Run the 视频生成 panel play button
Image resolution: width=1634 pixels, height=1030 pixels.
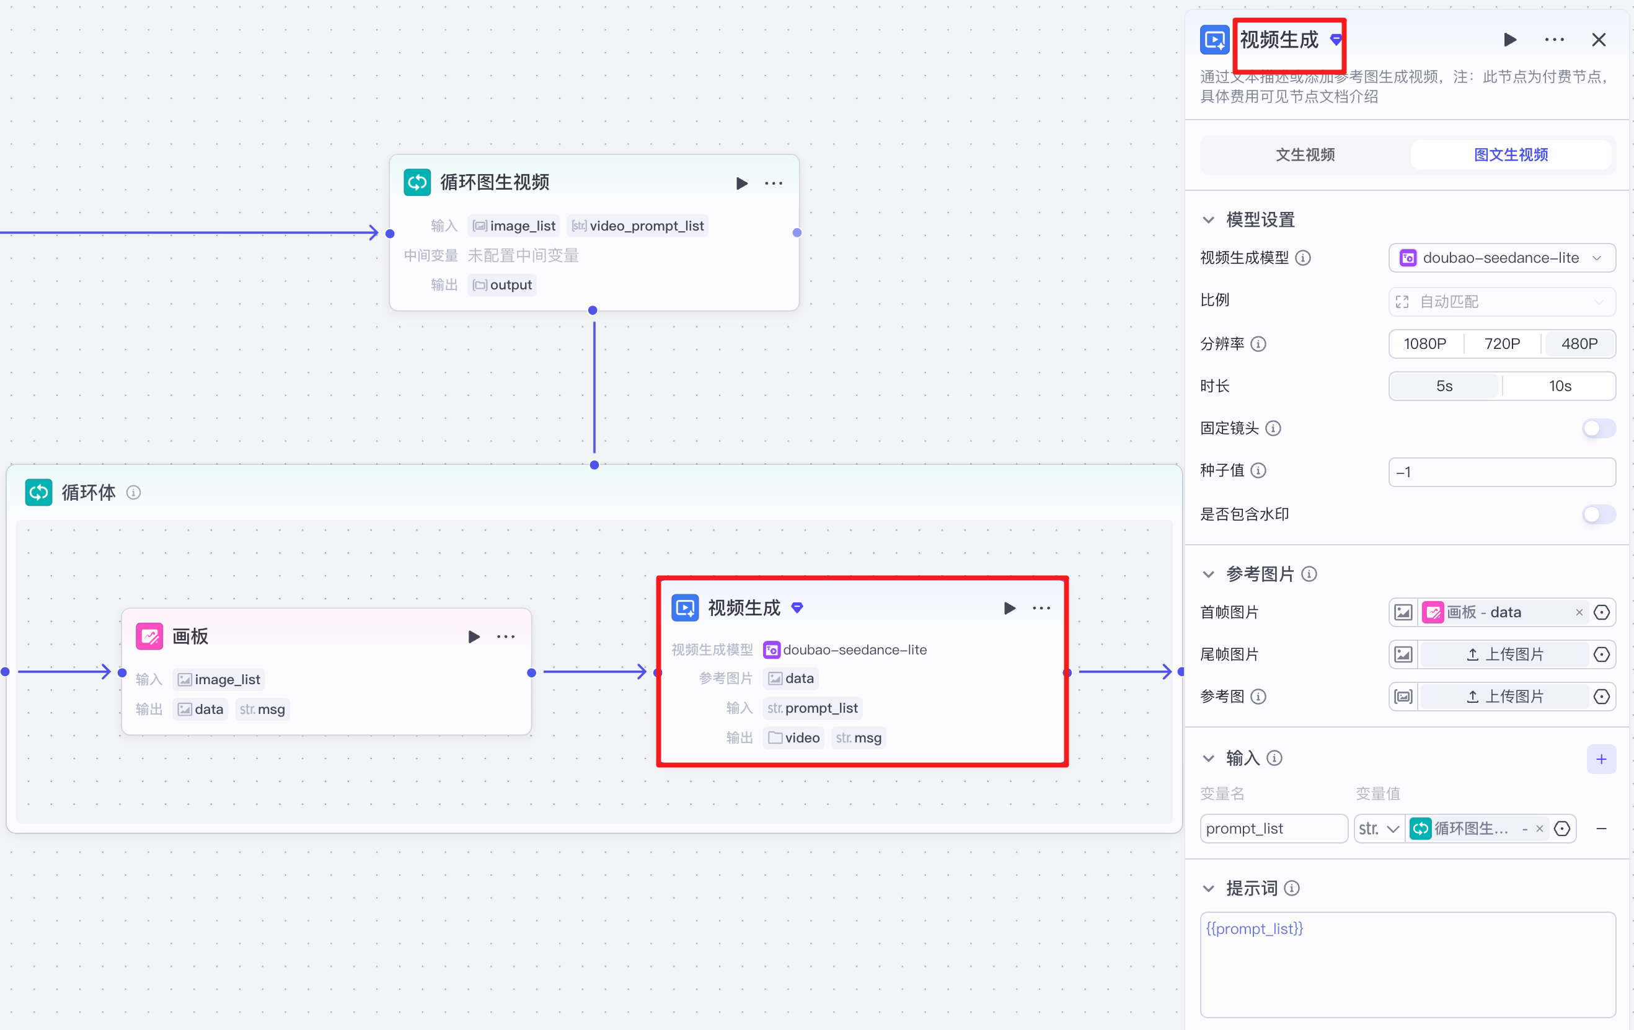[x=1509, y=40]
